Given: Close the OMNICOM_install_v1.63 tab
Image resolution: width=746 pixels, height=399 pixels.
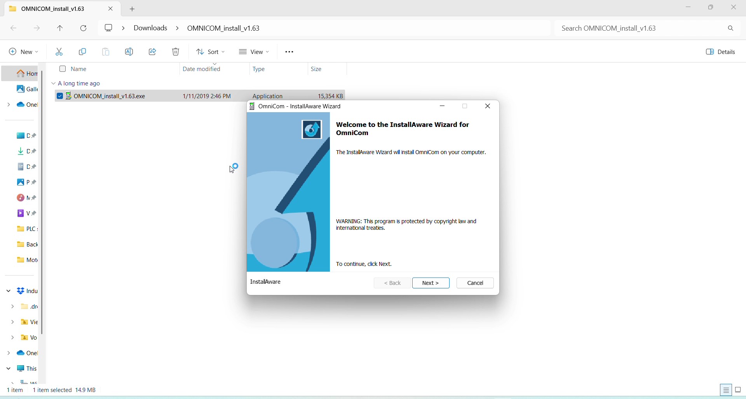Looking at the screenshot, I should coord(111,9).
